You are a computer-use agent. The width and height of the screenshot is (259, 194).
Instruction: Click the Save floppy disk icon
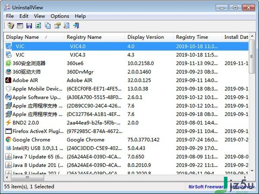click(x=29, y=25)
